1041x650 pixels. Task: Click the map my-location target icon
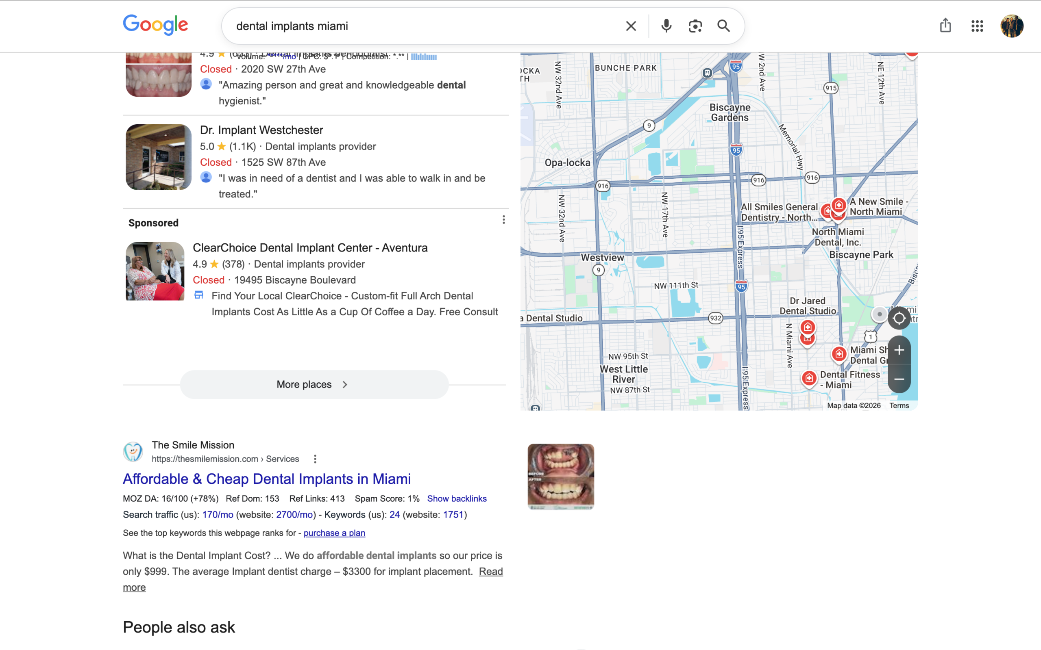point(899,318)
